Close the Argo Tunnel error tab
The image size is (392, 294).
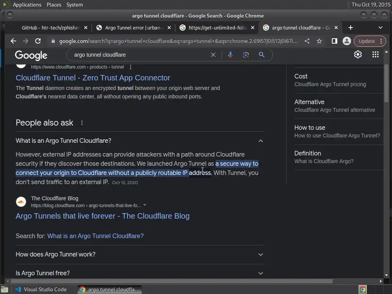169,28
